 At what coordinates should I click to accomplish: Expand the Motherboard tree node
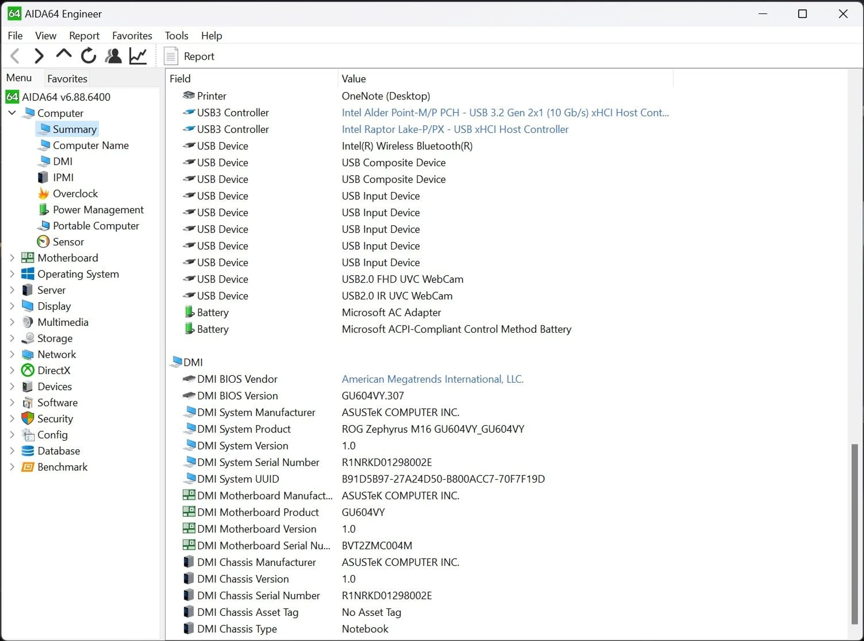(x=12, y=258)
